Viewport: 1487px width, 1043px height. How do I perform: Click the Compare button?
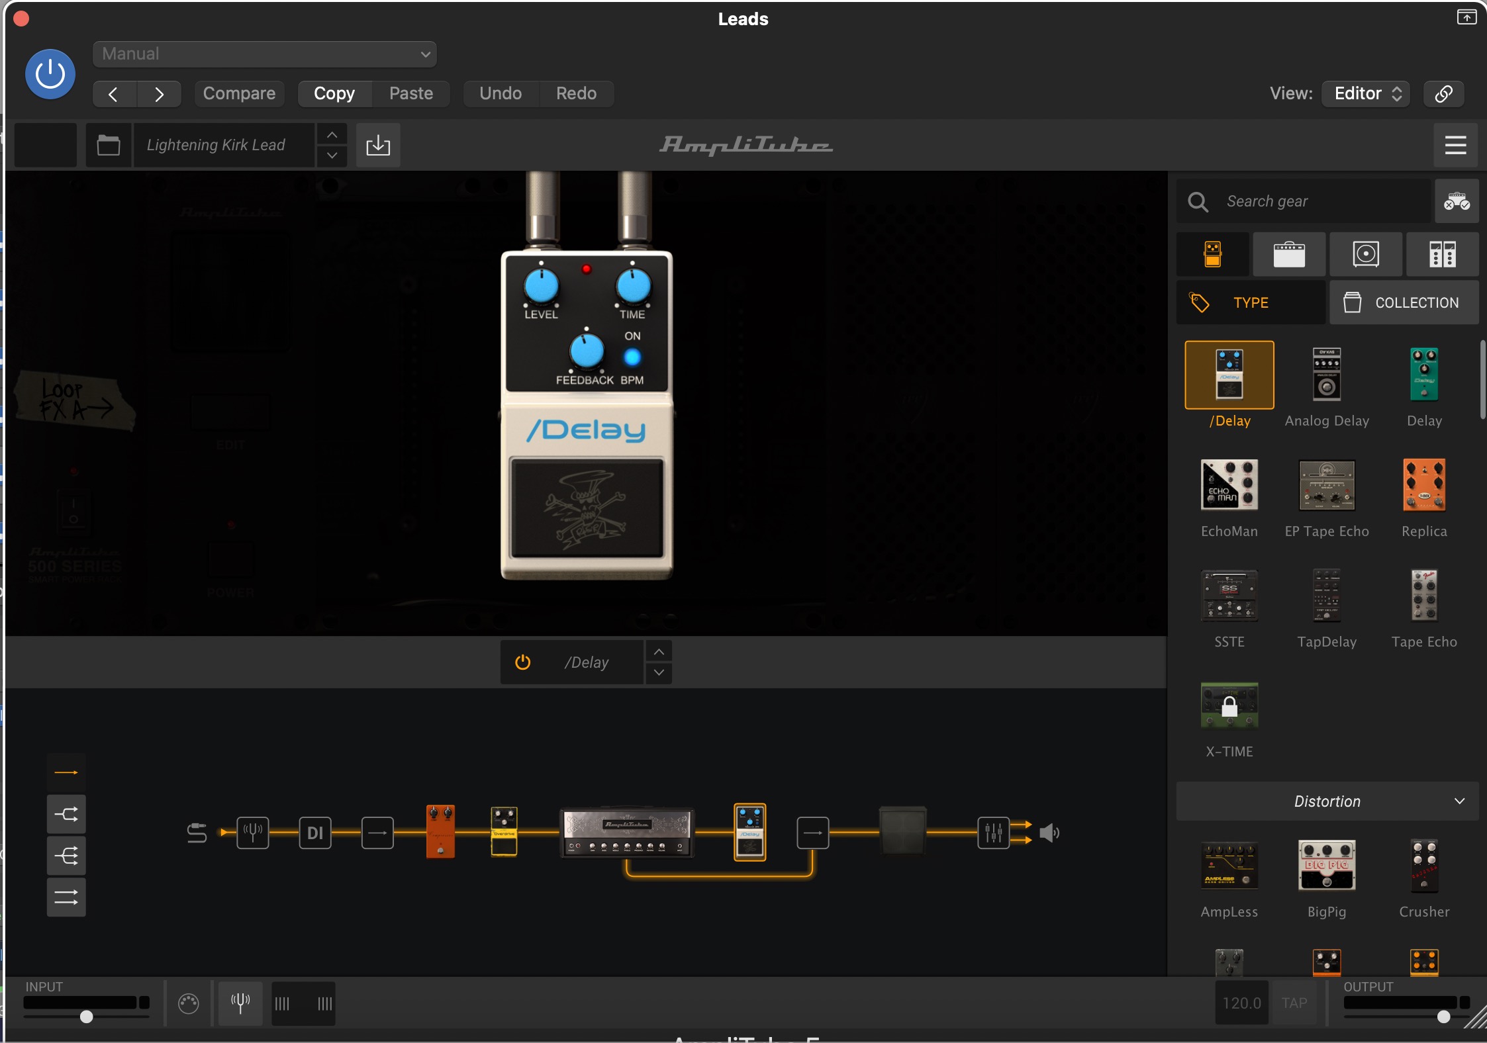click(239, 93)
